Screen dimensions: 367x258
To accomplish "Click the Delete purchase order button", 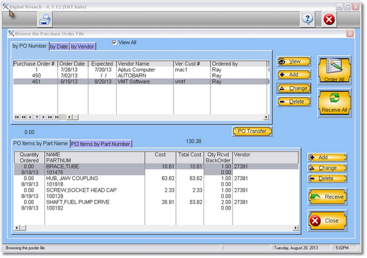I will point(294,102).
